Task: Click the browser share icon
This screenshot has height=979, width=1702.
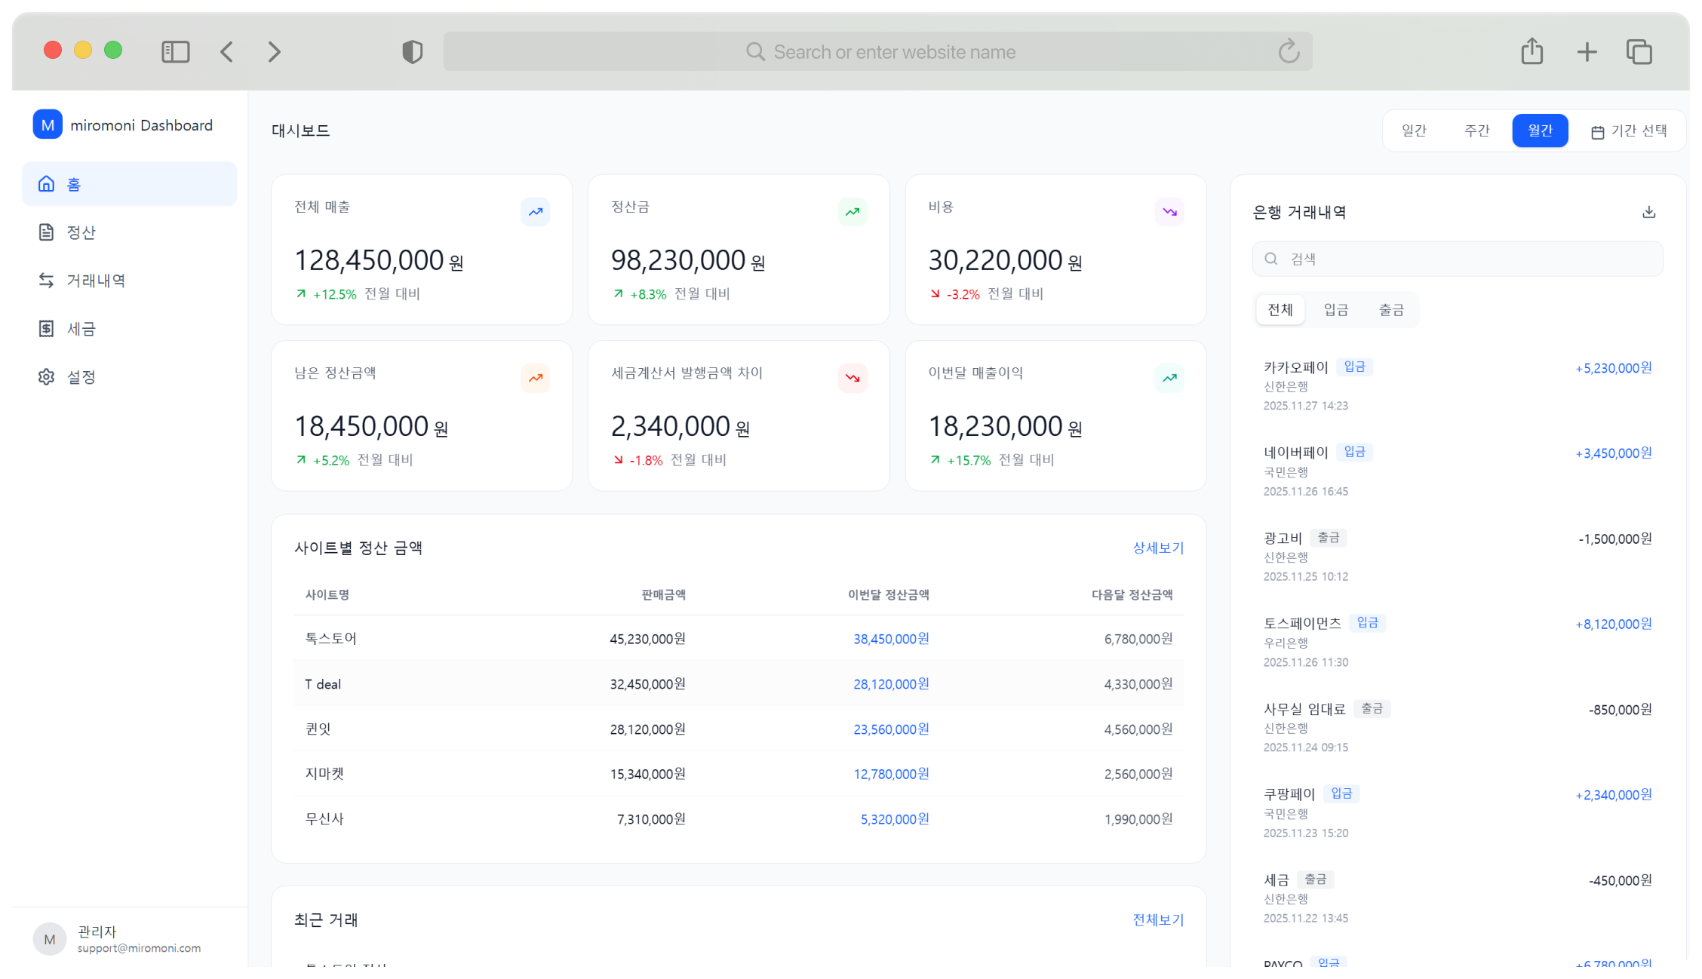Action: tap(1531, 51)
